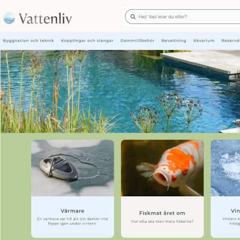Open the Byggnation och teknik menu
The width and height of the screenshot is (240, 240).
28,41
